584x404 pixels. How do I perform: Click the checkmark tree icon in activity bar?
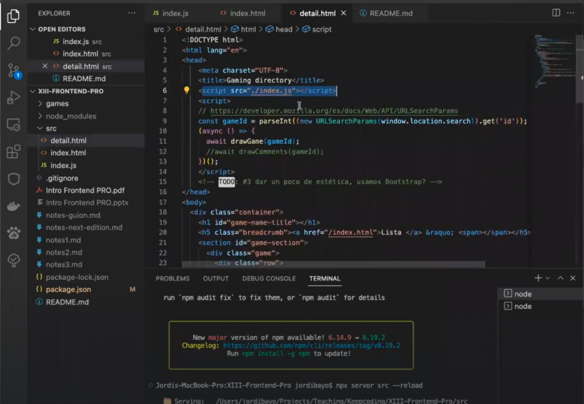[13, 260]
